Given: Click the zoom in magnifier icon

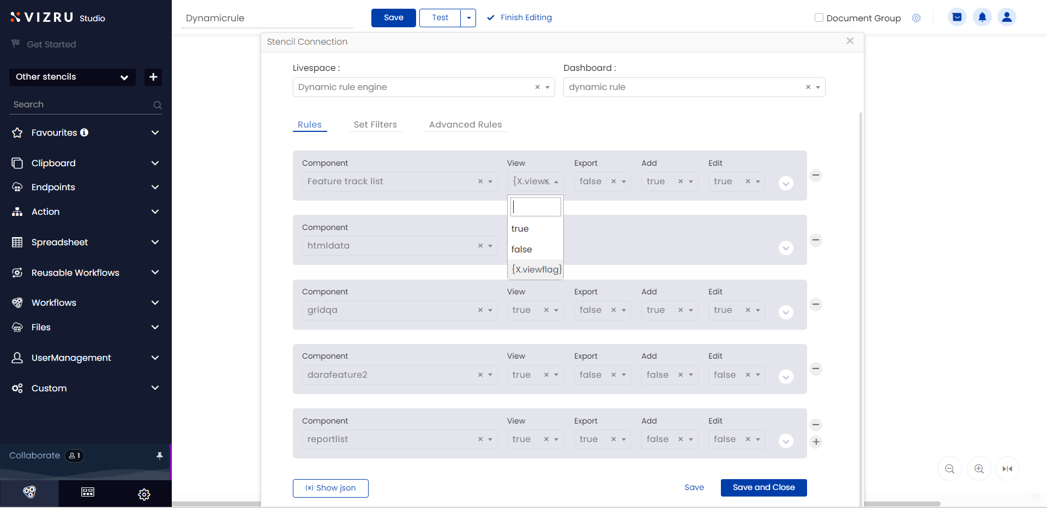Looking at the screenshot, I should coord(979,469).
